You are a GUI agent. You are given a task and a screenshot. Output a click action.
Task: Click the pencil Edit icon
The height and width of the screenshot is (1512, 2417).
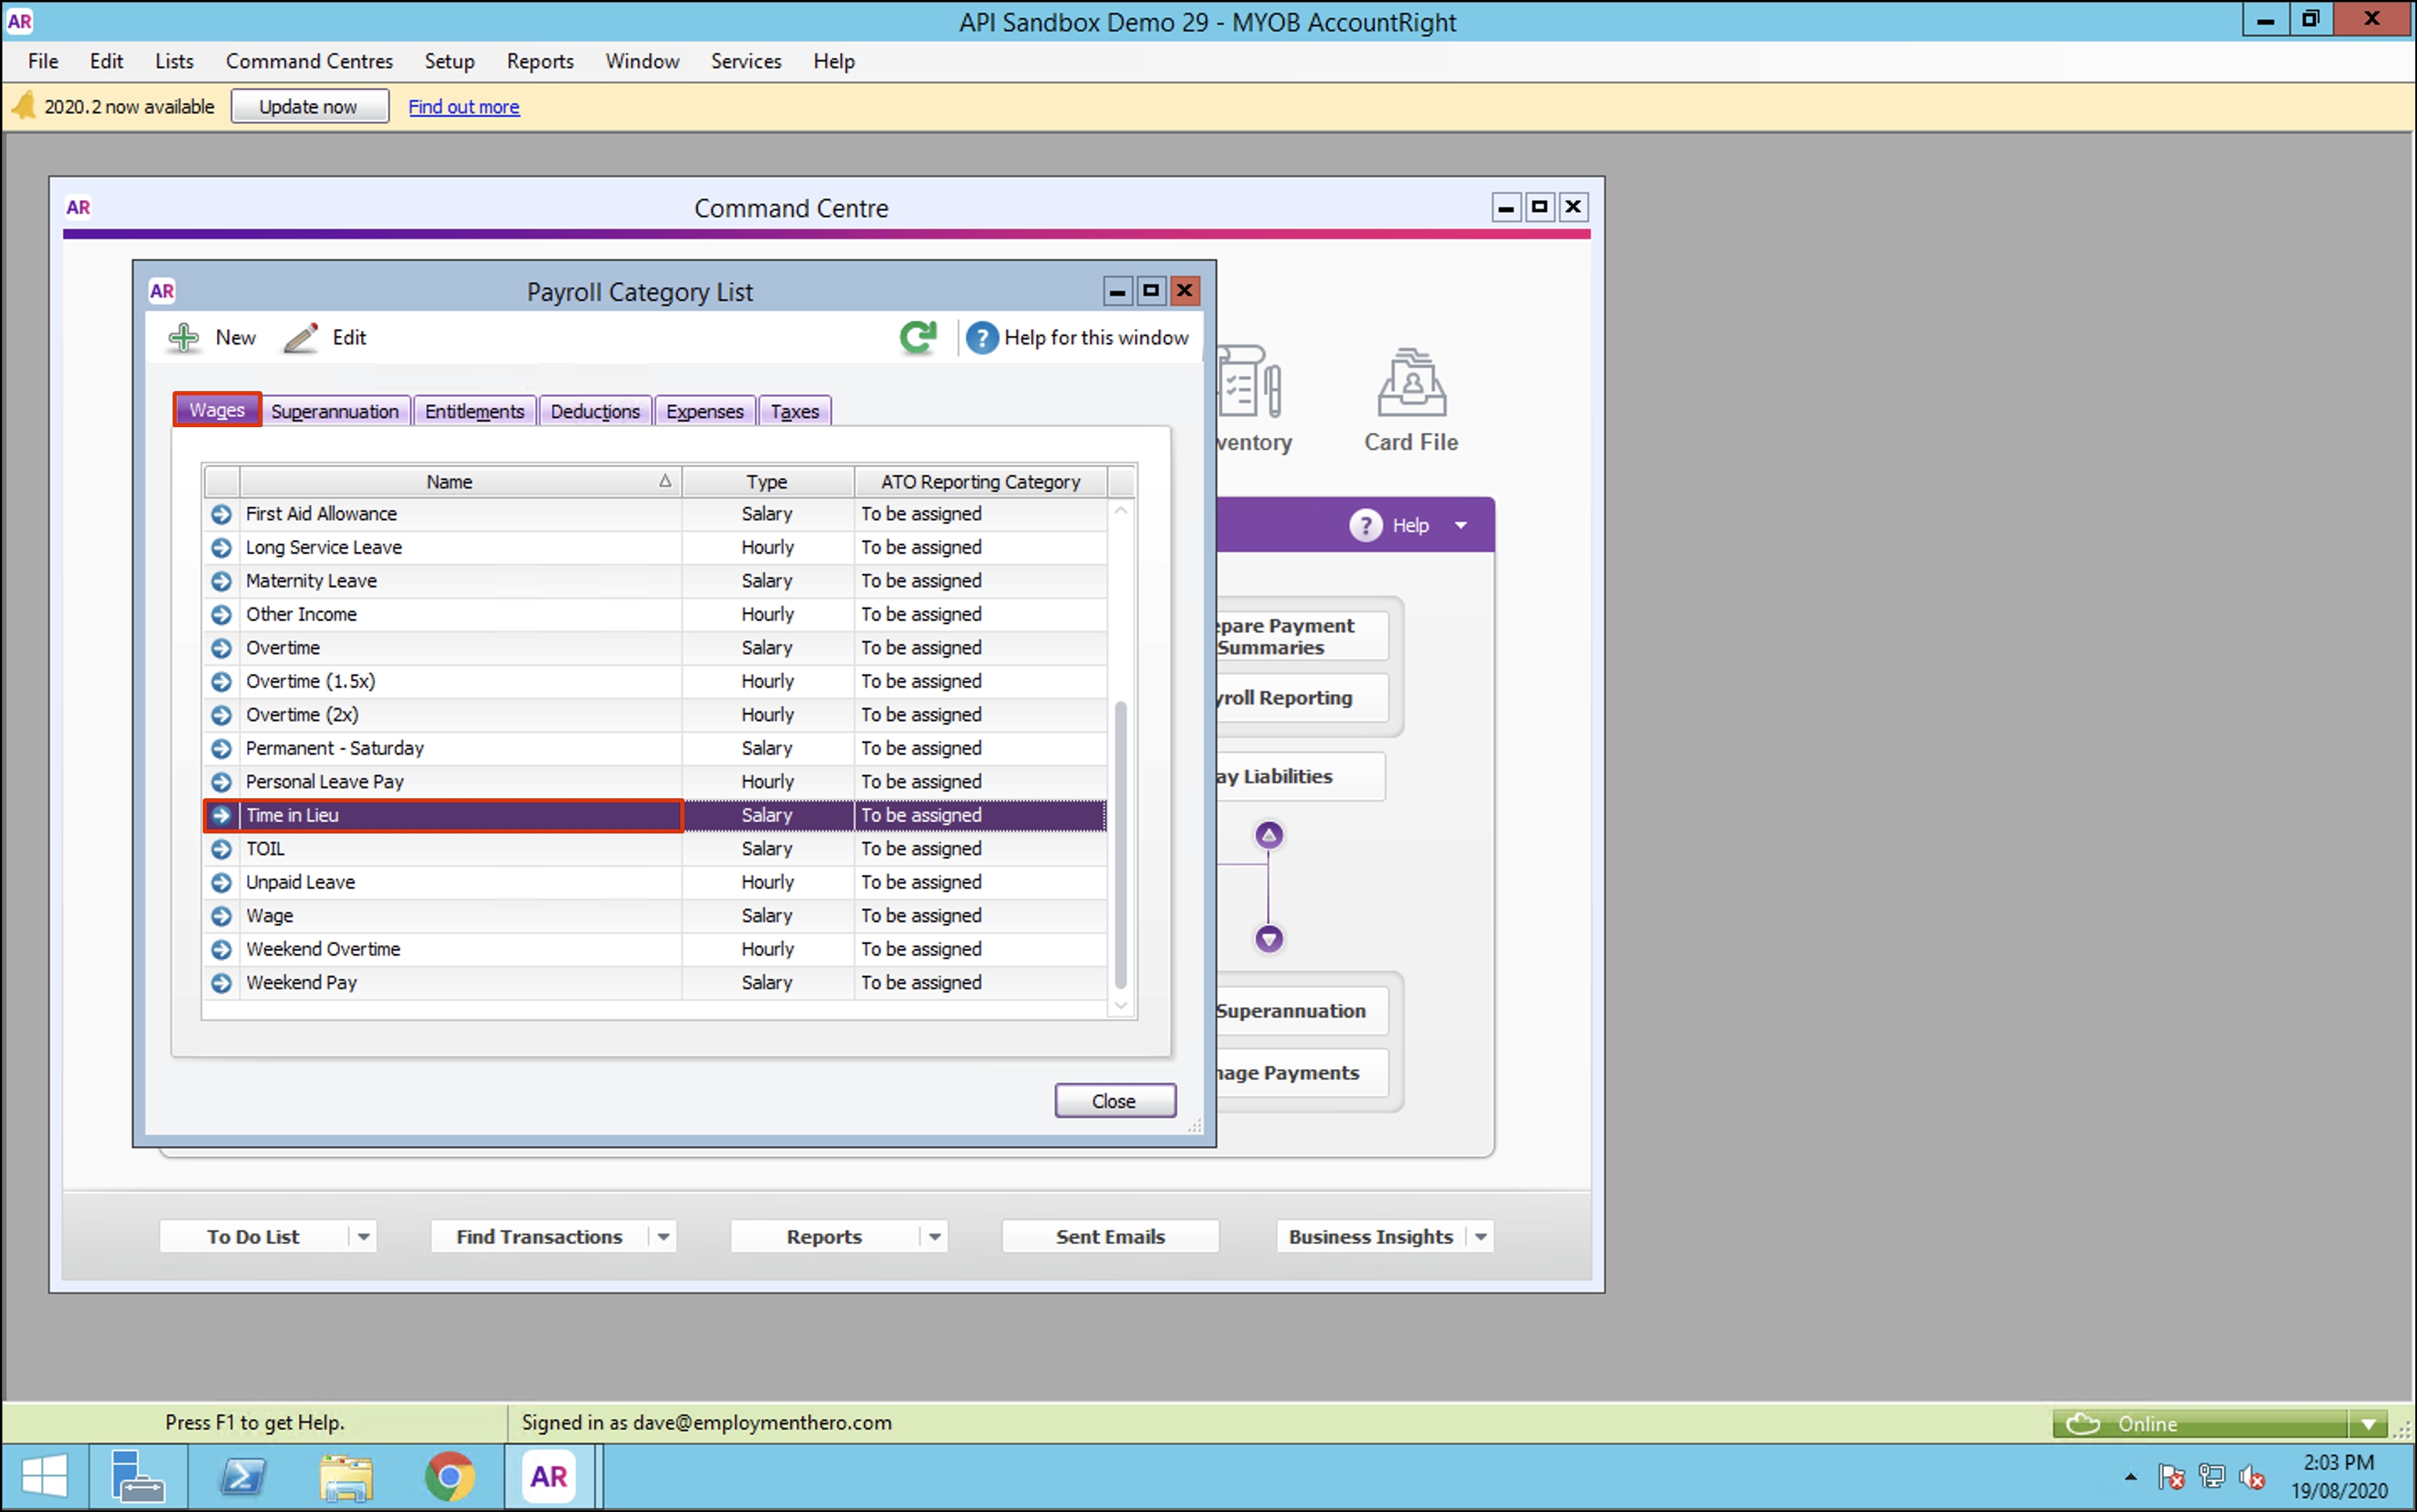[300, 338]
